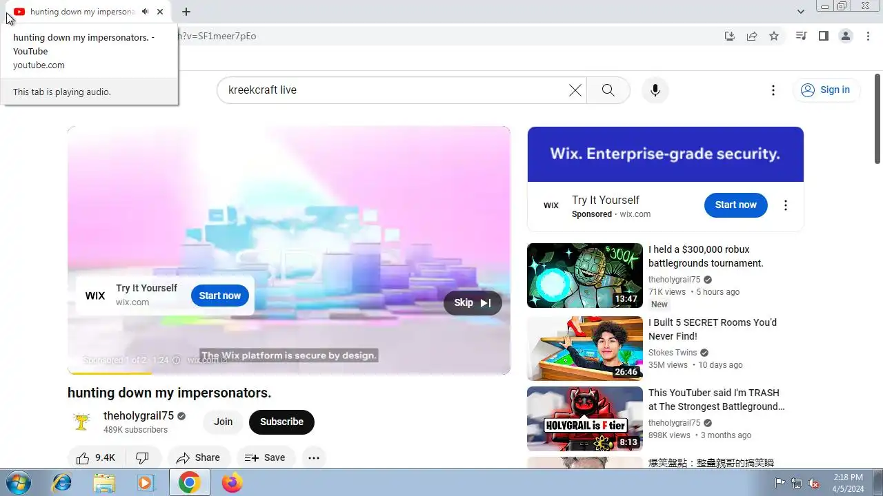Click the page vertical scrollbar
Viewport: 883px width, 496px height.
click(x=877, y=118)
